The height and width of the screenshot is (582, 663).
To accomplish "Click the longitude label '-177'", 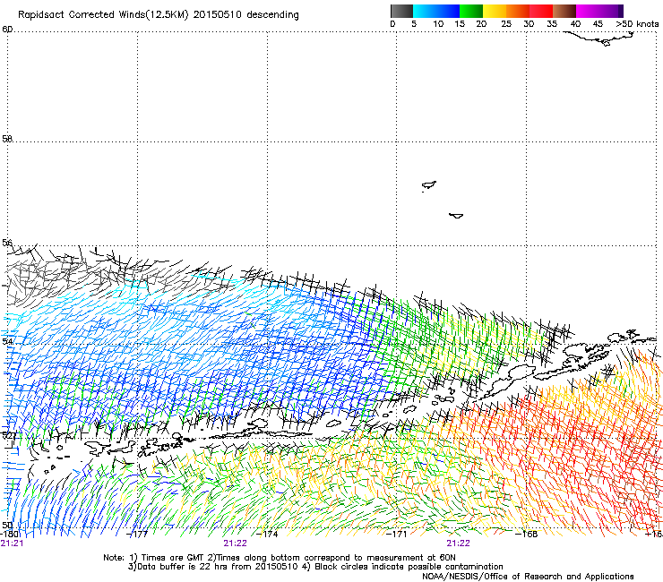I will pyautogui.click(x=137, y=535).
